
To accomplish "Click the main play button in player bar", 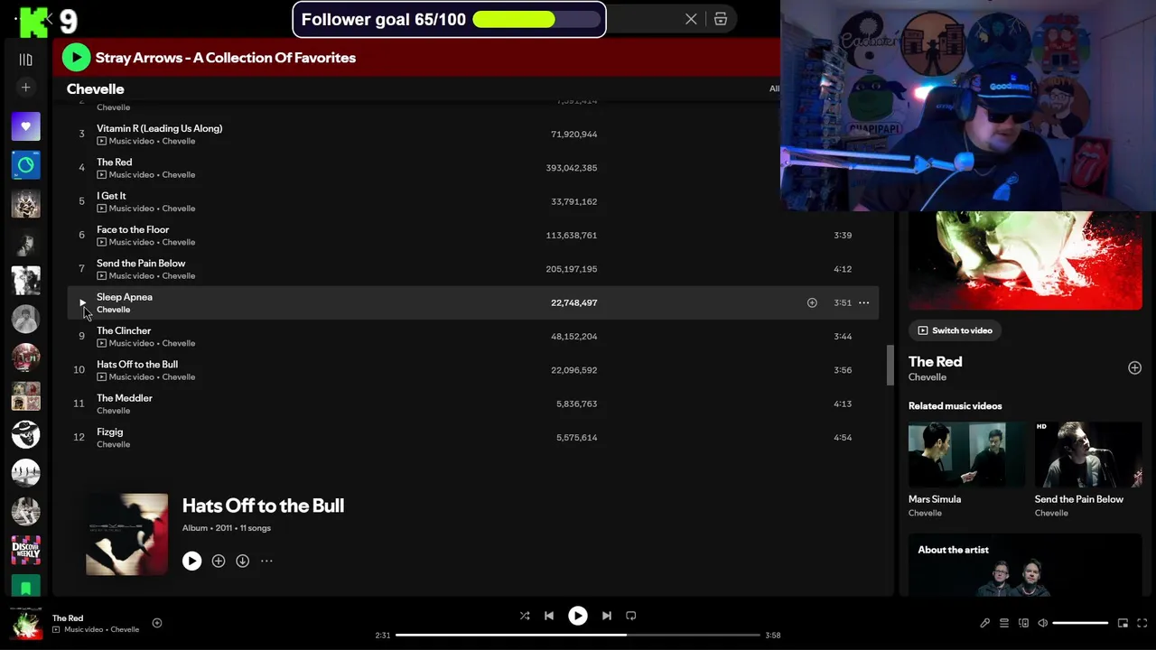I will (577, 616).
